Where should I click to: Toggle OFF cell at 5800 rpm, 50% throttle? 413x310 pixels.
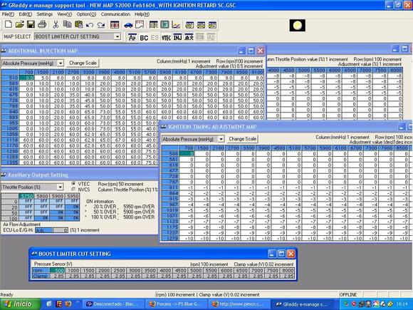tap(42, 212)
